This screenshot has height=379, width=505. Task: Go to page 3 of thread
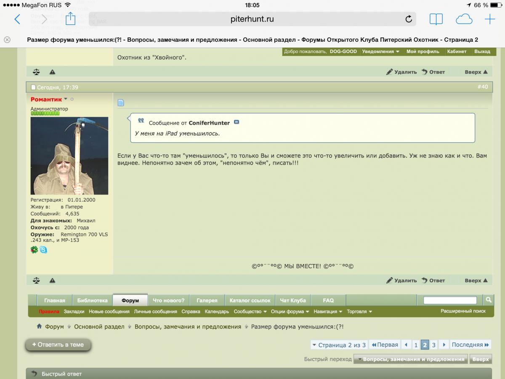(x=433, y=345)
